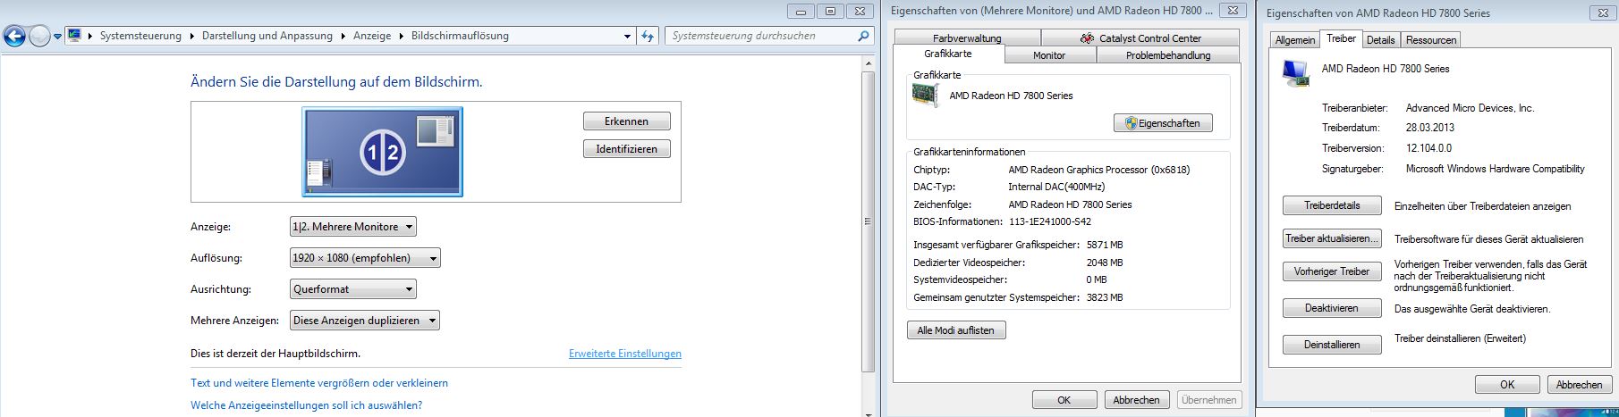Click Bildschirmauflösung in the breadcrumb
1619x417 pixels.
coord(460,37)
